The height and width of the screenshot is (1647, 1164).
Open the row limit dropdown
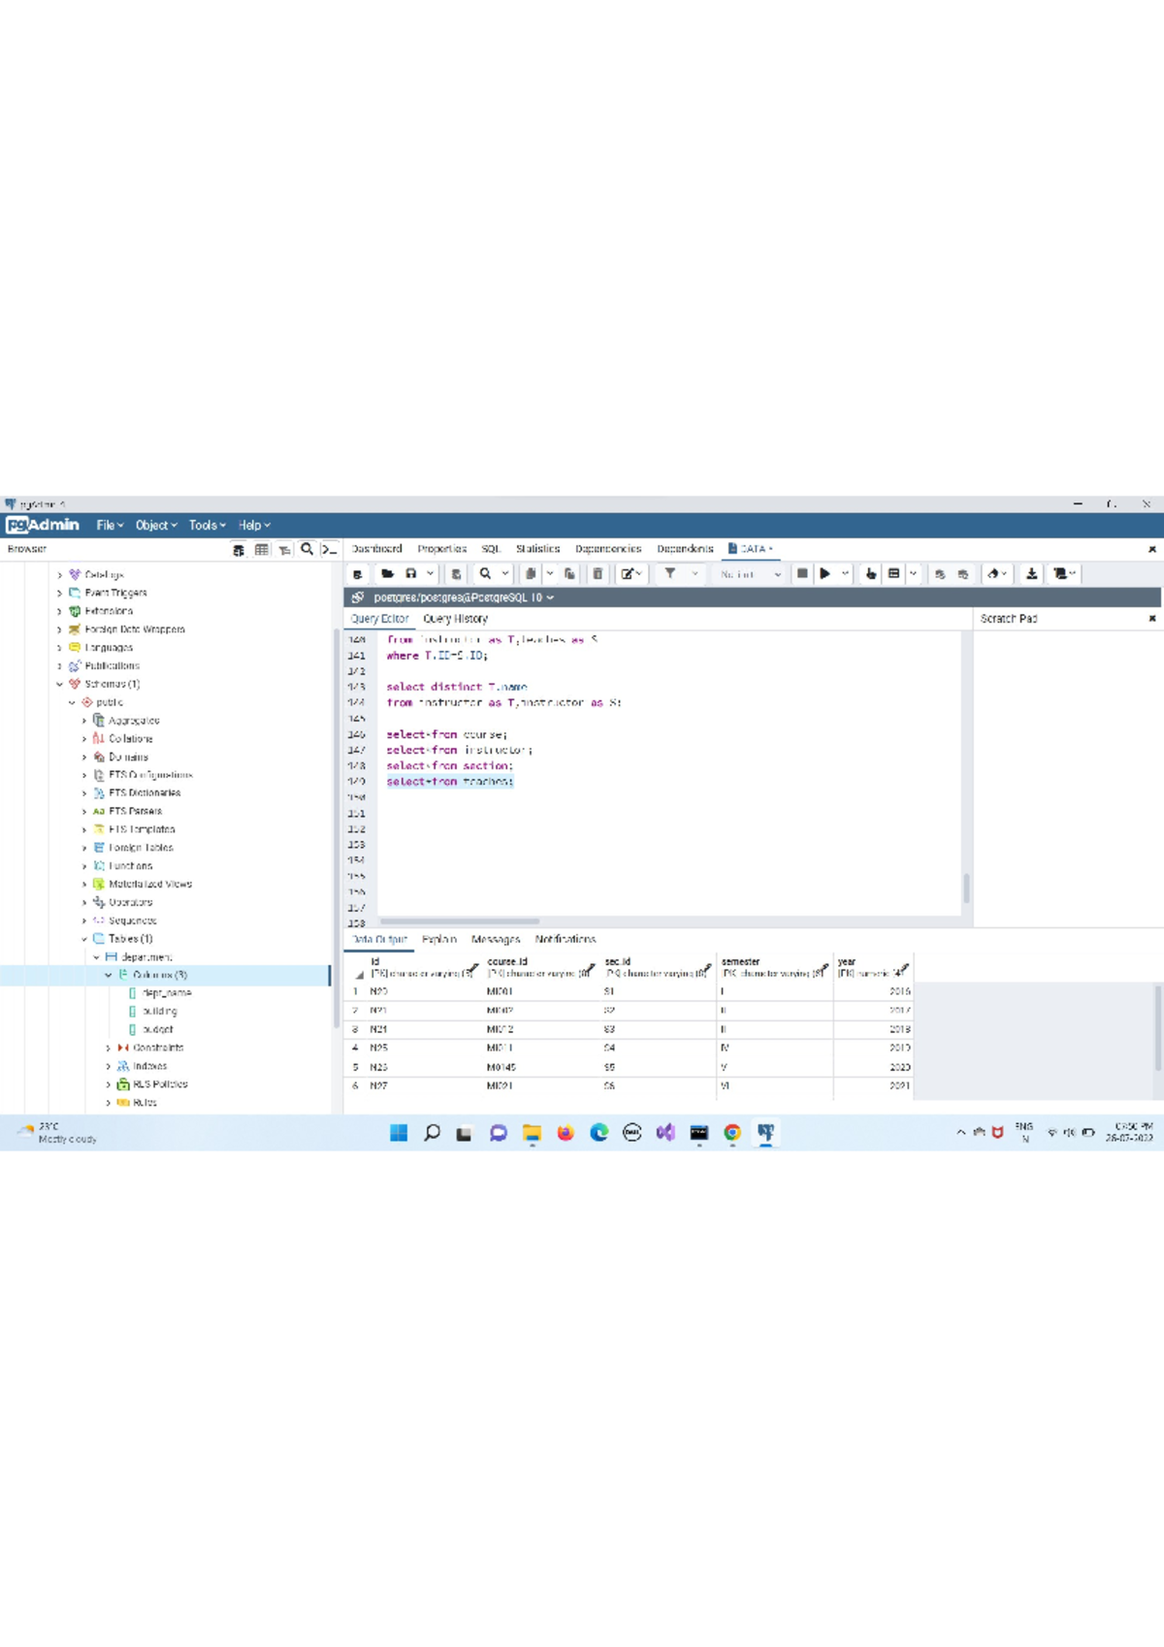[x=751, y=574]
